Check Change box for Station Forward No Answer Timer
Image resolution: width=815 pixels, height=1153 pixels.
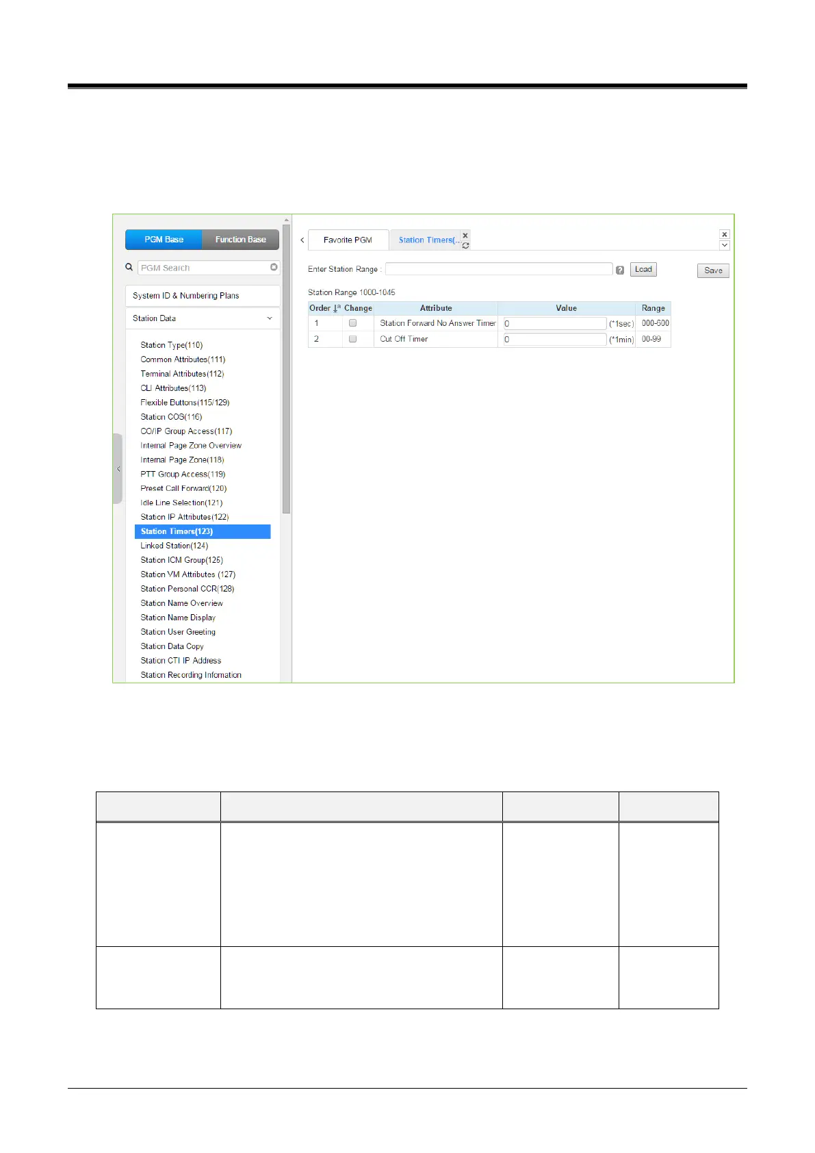(353, 323)
